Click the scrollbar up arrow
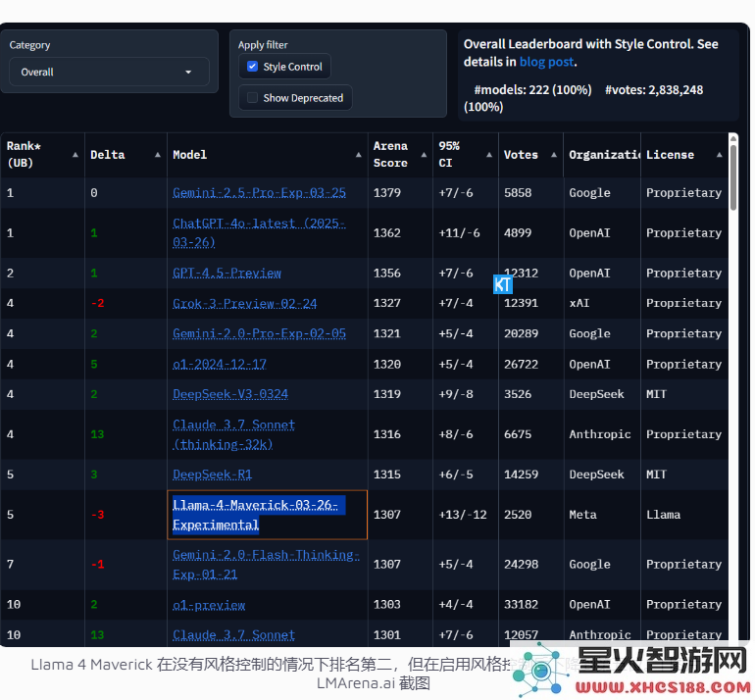Viewport: 755px width, 700px height. (x=733, y=138)
